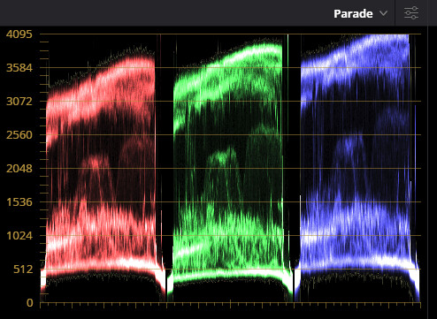
Task: Click the 3584 scale label
Action: [x=19, y=68]
